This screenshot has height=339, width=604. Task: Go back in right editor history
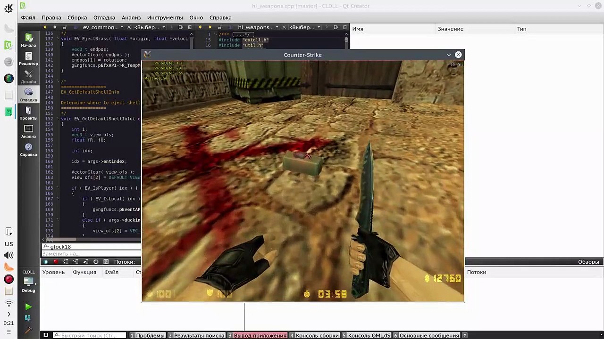[x=200, y=27]
